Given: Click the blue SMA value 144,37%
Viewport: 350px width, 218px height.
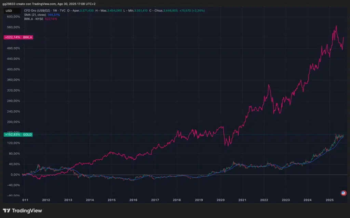Looking at the screenshot, I should (x=54, y=15).
